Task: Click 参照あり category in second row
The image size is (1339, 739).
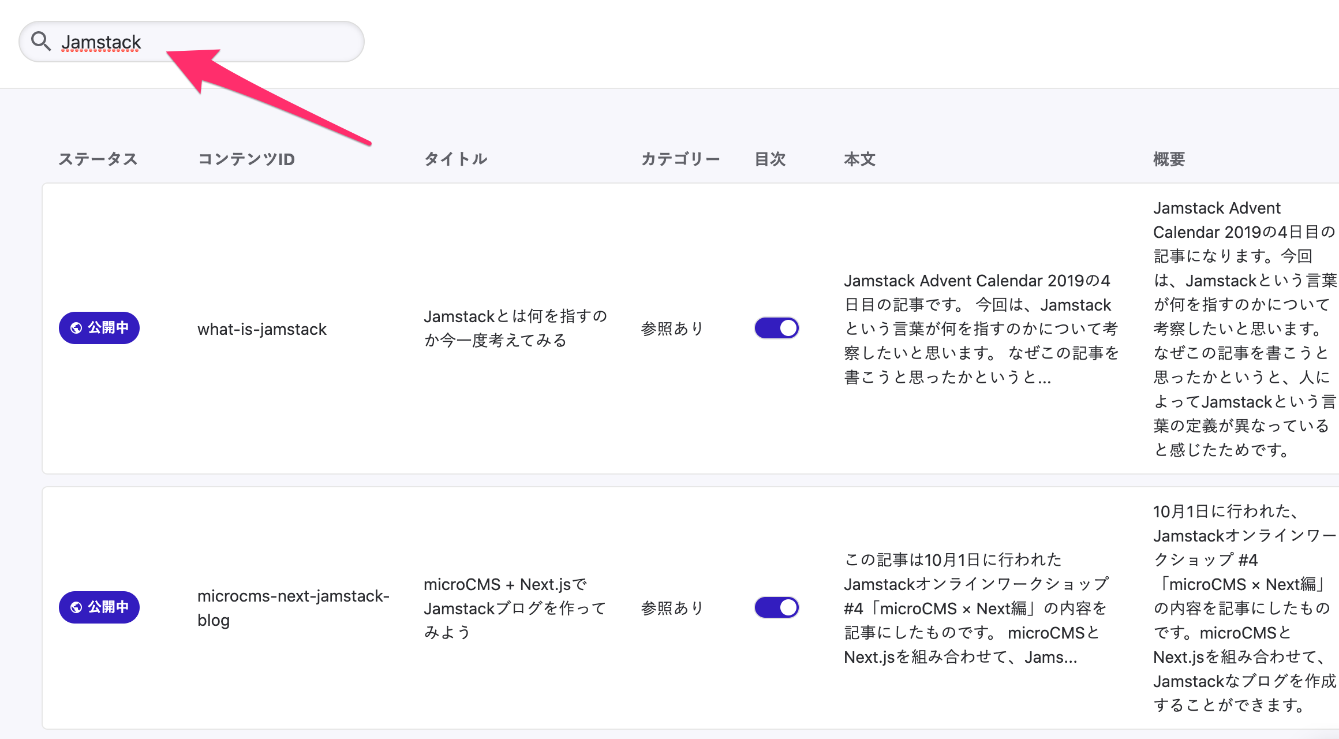Action: tap(672, 608)
